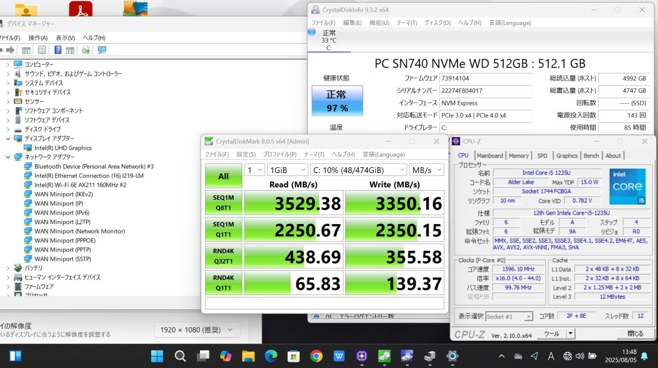Viewport: 658px width, 368px height.
Task: Click the help icon in Device Manager toolbar
Action: 58,50
